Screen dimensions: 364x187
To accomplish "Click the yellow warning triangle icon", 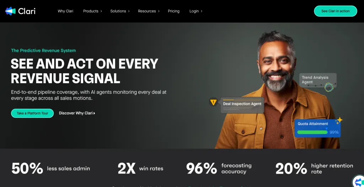I will (x=213, y=102).
